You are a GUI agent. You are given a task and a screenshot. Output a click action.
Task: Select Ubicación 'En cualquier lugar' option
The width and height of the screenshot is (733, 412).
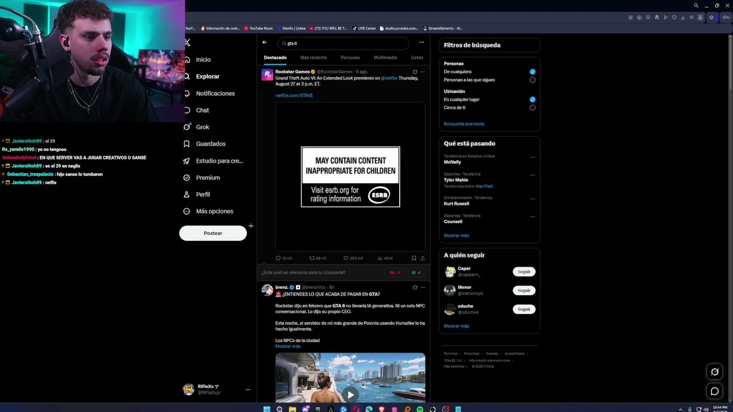click(x=533, y=100)
